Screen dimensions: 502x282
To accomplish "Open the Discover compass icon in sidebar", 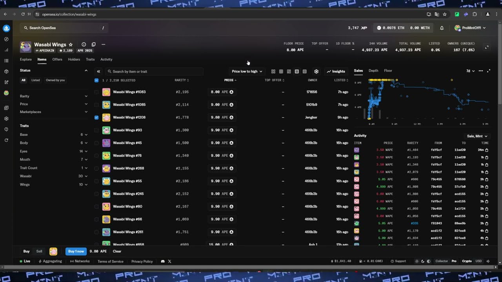I will pyautogui.click(x=6, y=39).
